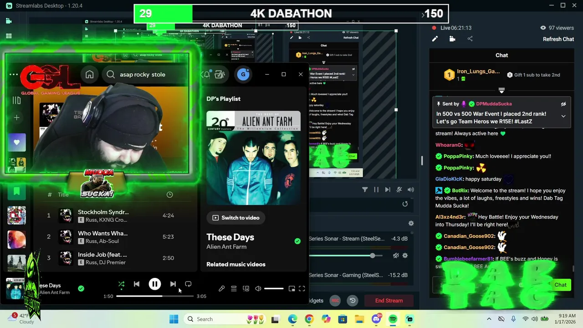
Task: Pause the current song in Spotify
Action: click(x=155, y=284)
